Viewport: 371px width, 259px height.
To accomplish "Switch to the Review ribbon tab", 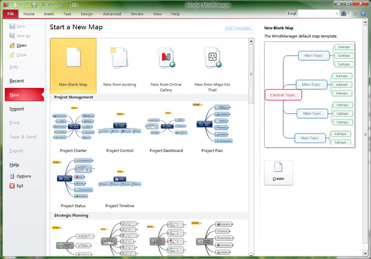I will click(137, 14).
